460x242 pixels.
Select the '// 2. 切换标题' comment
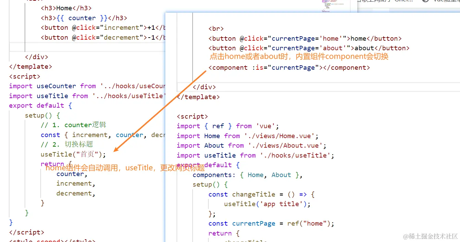pyautogui.click(x=67, y=145)
